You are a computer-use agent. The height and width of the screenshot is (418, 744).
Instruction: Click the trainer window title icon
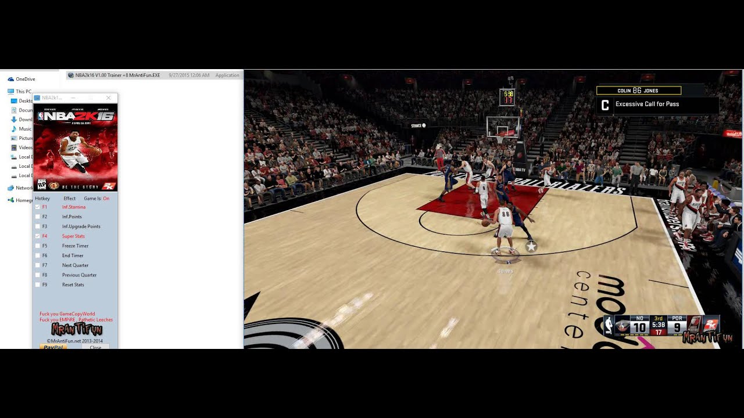37,98
